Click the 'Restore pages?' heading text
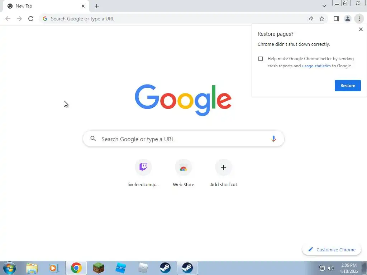The width and height of the screenshot is (367, 275). point(275,34)
